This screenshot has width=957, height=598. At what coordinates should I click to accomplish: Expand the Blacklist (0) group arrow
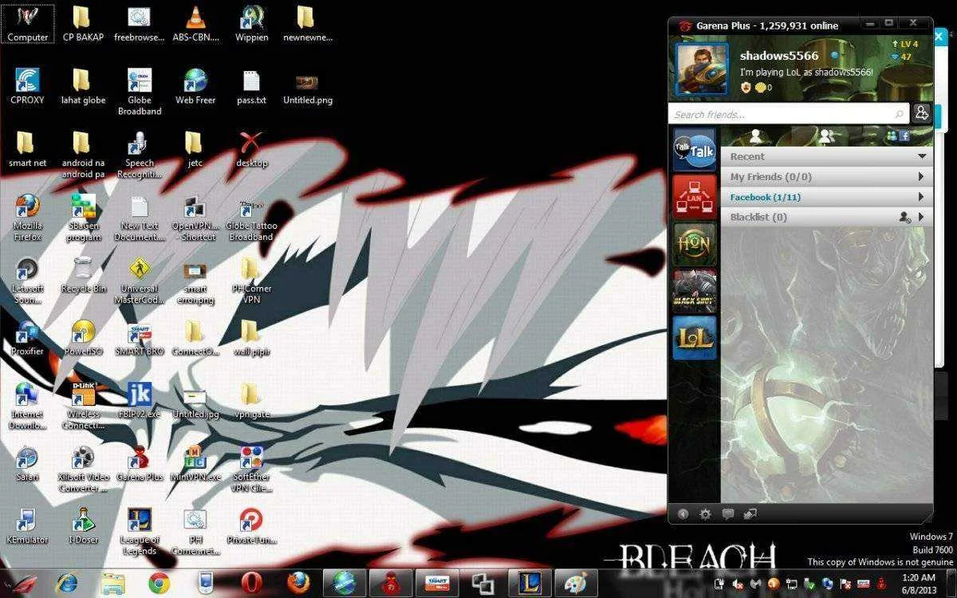click(922, 217)
